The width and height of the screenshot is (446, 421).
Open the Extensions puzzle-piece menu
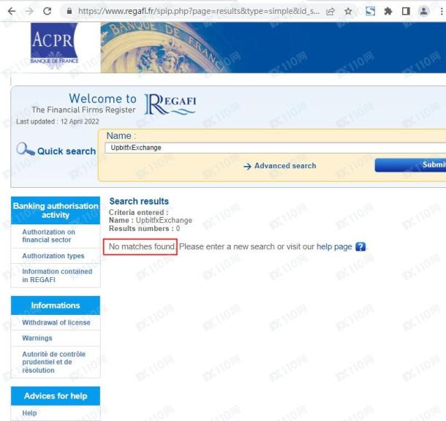tap(388, 12)
